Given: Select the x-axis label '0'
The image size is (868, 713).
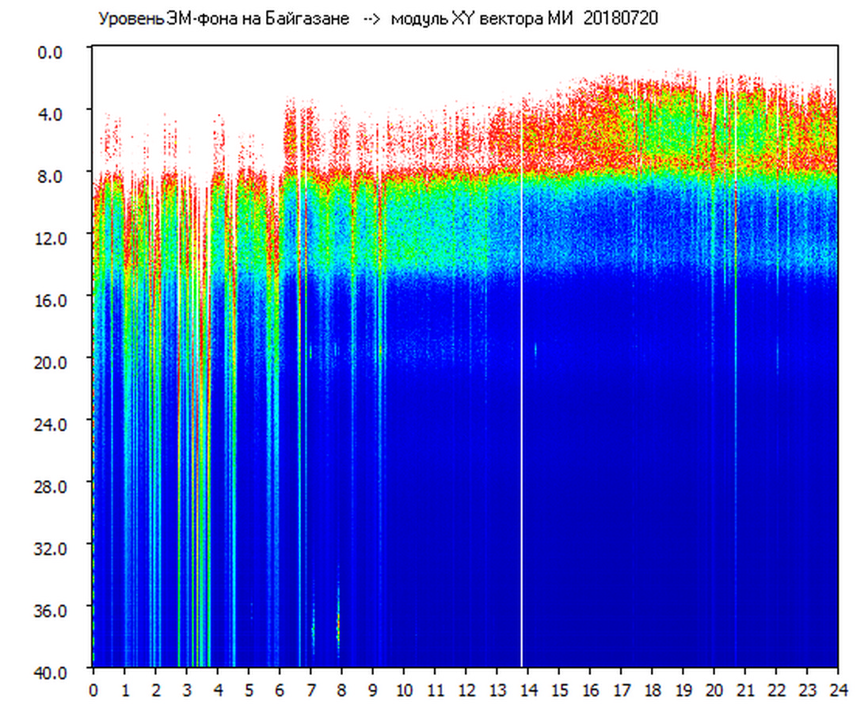Looking at the screenshot, I should pos(93,689).
